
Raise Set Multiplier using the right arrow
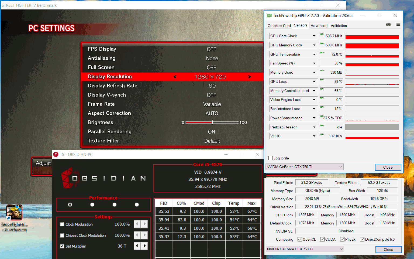(x=145, y=246)
